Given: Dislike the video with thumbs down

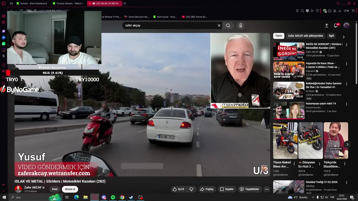Looking at the screenshot, I should pos(191,189).
